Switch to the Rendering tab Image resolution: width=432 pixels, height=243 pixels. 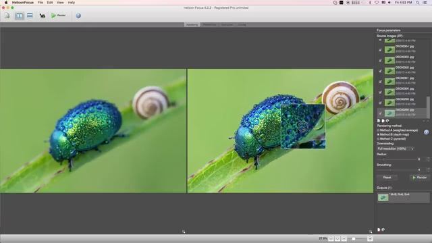pyautogui.click(x=192, y=25)
